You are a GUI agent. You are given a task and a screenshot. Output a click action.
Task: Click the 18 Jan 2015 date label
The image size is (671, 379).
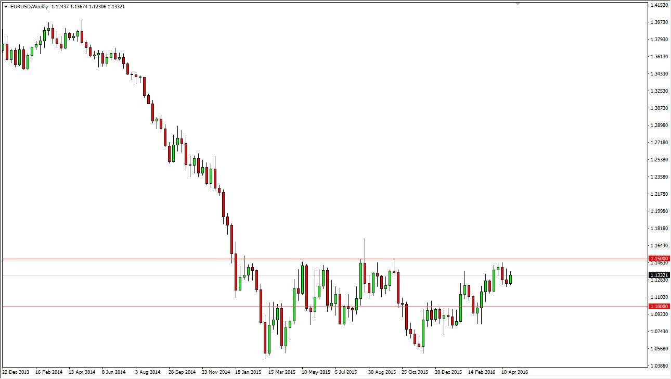click(x=248, y=373)
